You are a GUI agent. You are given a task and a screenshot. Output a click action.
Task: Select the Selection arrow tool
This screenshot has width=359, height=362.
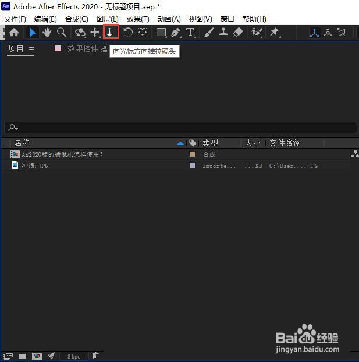(x=33, y=32)
